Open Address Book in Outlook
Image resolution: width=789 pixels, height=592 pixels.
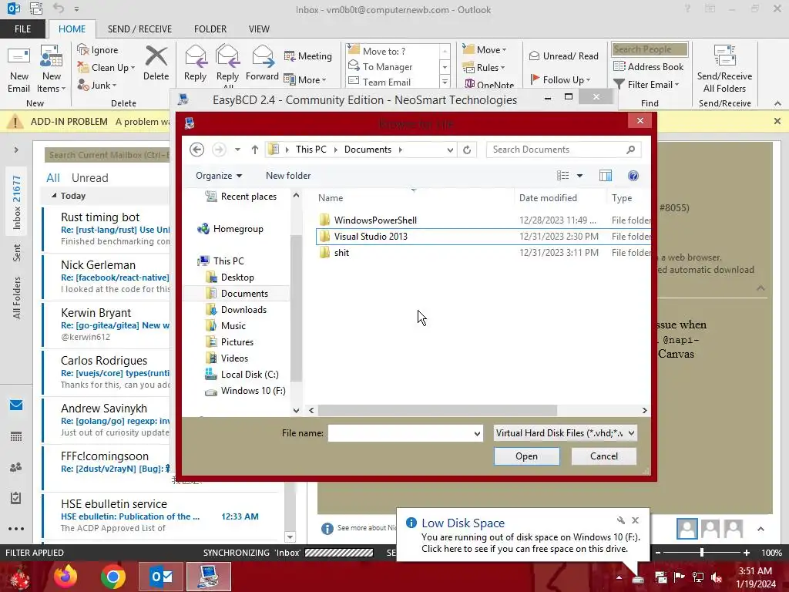(649, 66)
